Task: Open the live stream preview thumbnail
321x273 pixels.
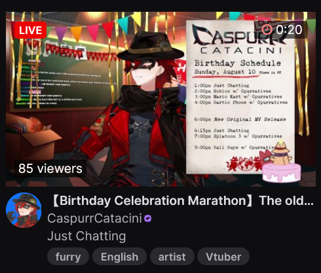Action: (160, 99)
